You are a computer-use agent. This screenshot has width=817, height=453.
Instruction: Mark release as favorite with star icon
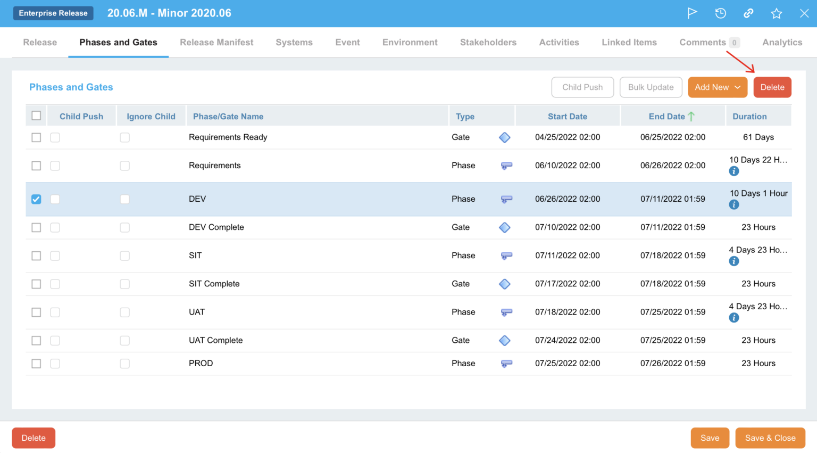pos(776,13)
